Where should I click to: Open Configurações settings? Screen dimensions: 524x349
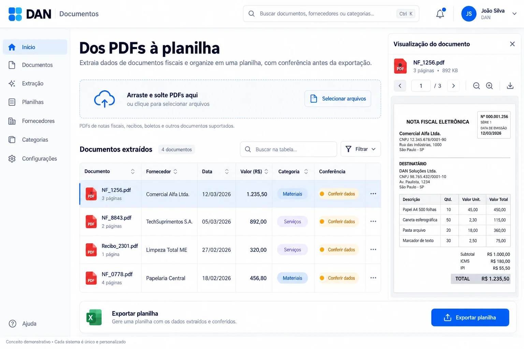click(35, 158)
